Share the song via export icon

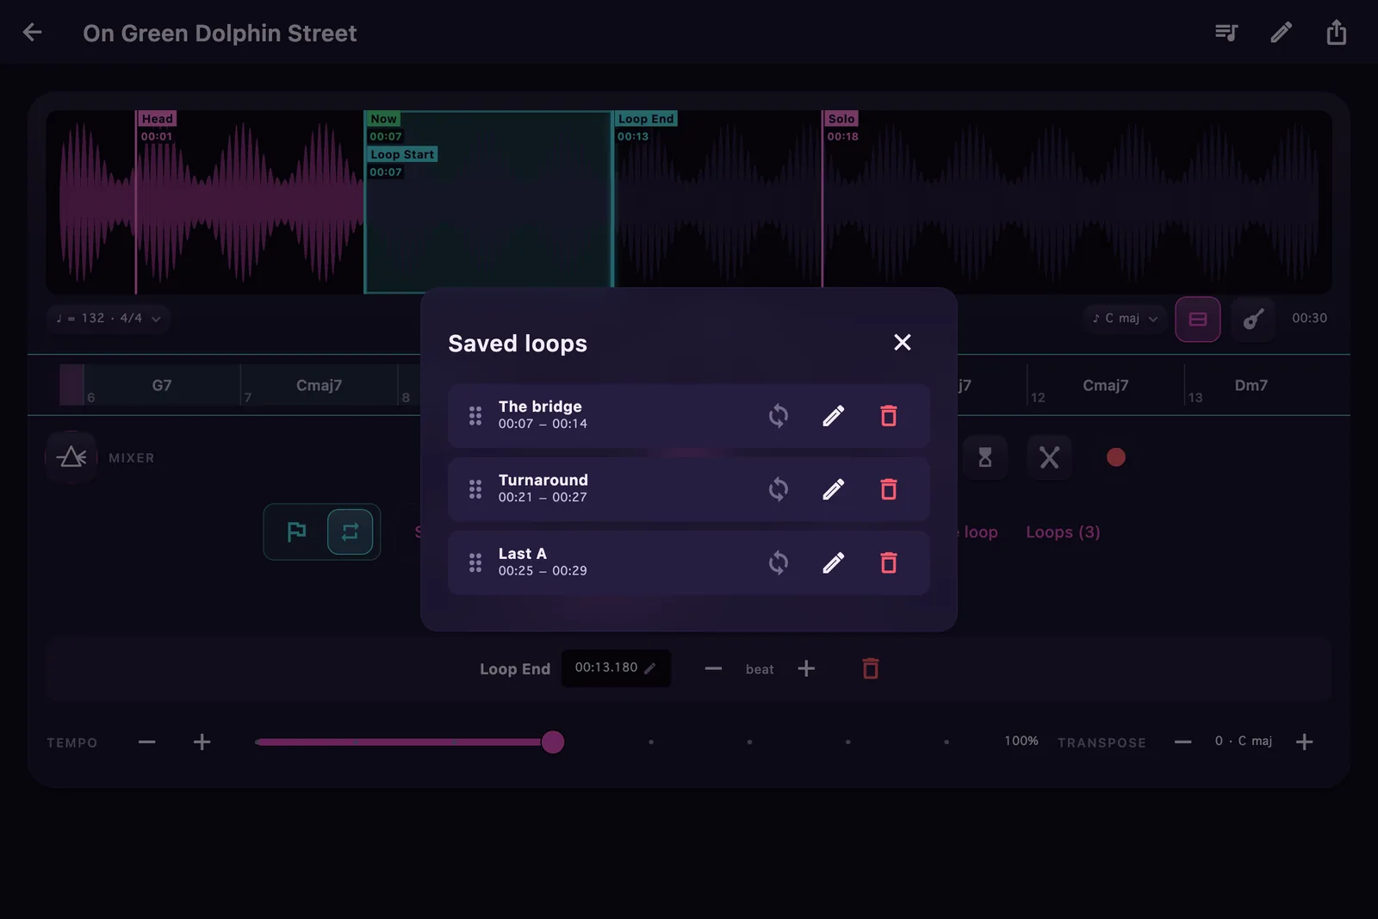[x=1337, y=33]
